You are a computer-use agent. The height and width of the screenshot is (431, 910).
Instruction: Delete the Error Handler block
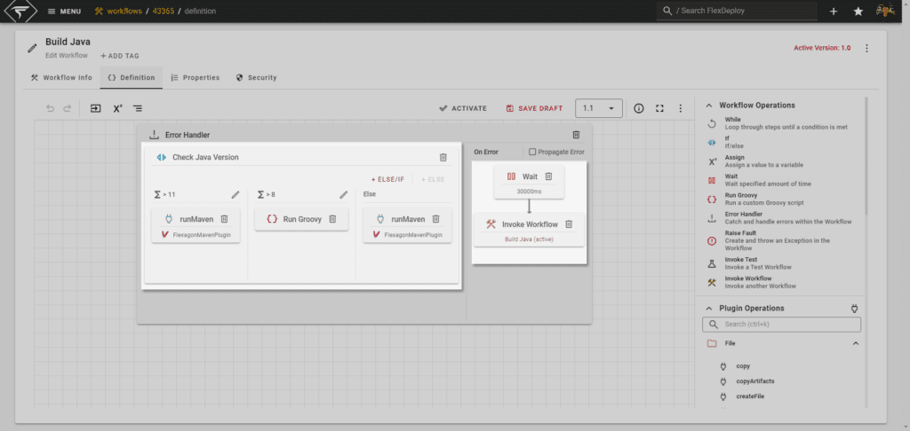pos(576,135)
